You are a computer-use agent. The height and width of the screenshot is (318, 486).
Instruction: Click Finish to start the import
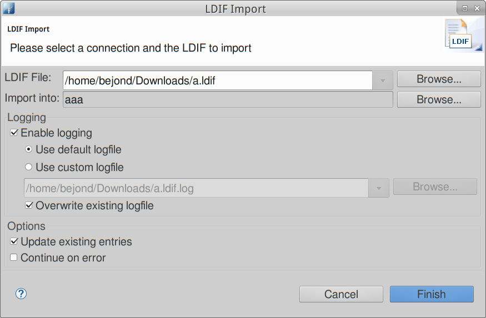432,294
